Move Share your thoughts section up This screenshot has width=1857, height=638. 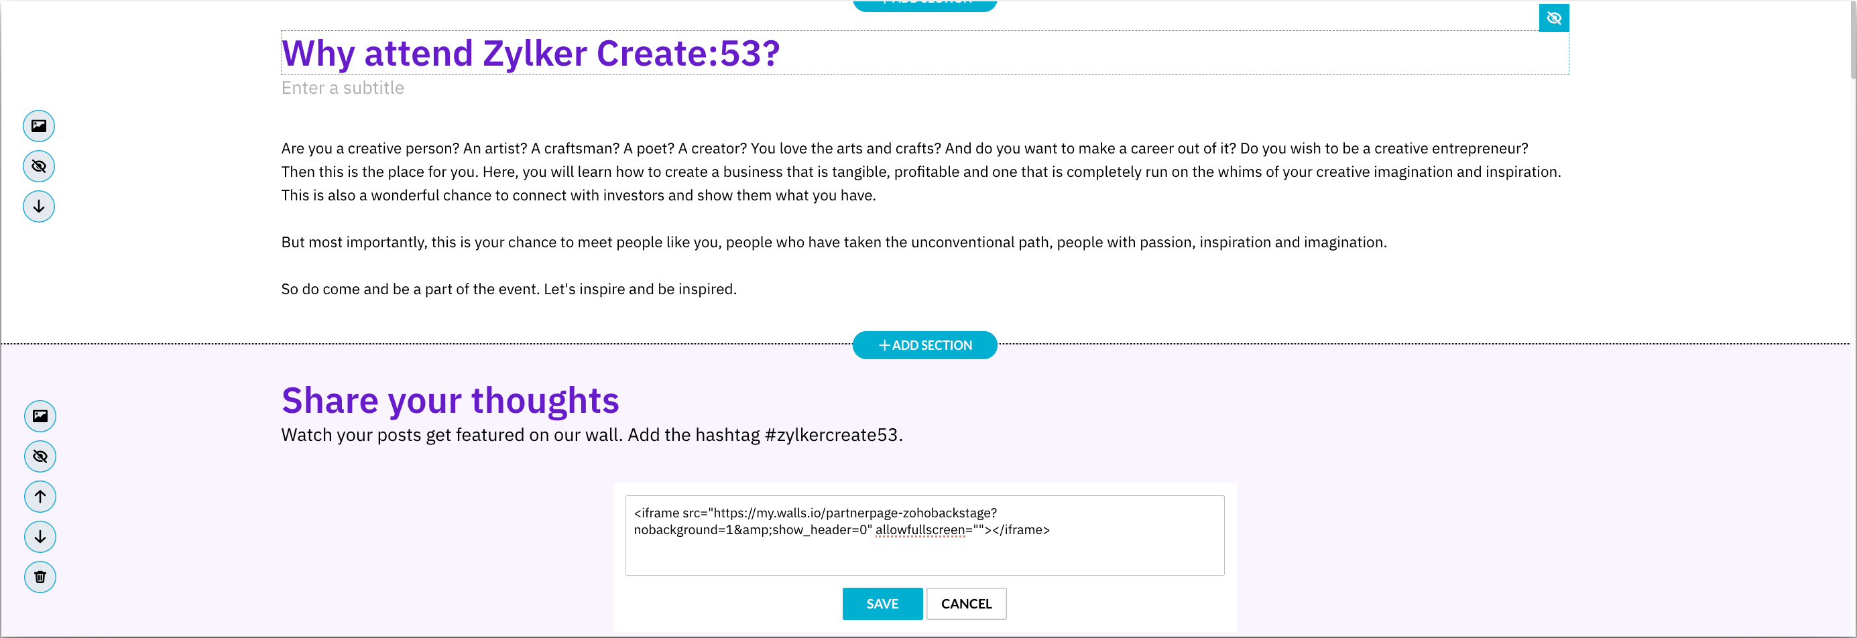(40, 497)
